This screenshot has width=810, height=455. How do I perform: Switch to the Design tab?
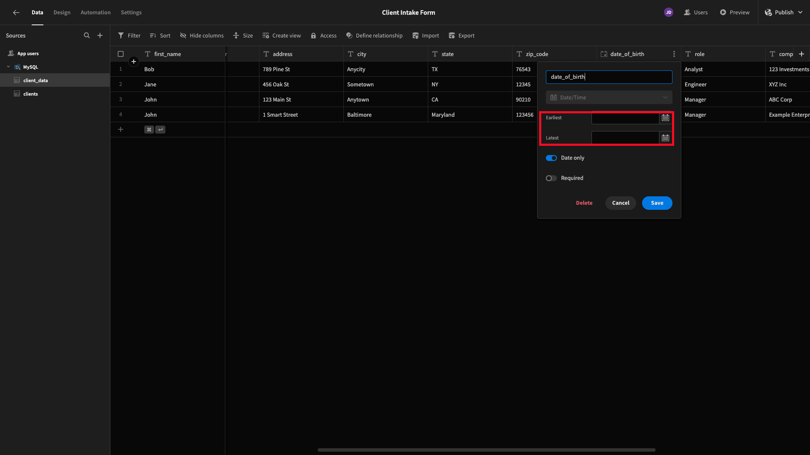click(x=62, y=13)
